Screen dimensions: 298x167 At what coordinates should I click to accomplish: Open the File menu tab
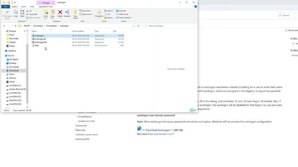pos(6,6)
